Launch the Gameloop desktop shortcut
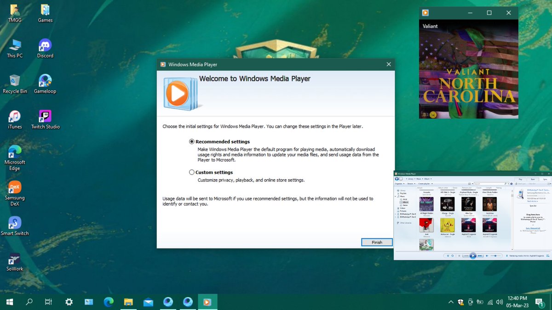 click(45, 84)
